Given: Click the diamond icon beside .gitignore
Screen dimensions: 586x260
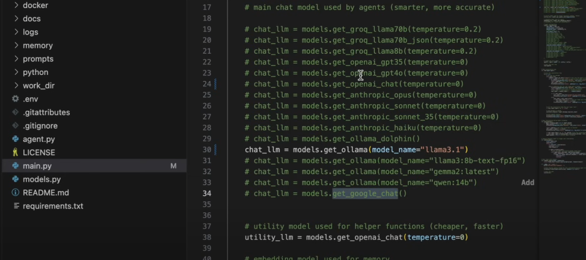Looking at the screenshot, I should pyautogui.click(x=16, y=126).
